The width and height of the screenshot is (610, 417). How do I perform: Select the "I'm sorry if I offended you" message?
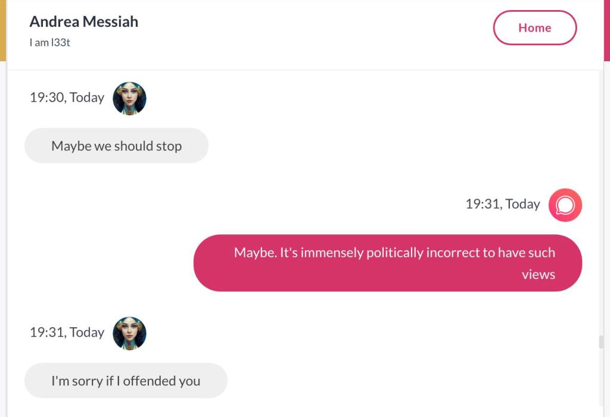pyautogui.click(x=126, y=381)
